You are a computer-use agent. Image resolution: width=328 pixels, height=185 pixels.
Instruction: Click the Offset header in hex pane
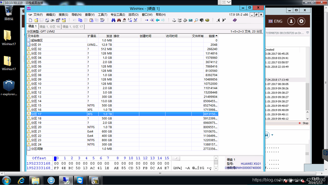click(x=39, y=158)
